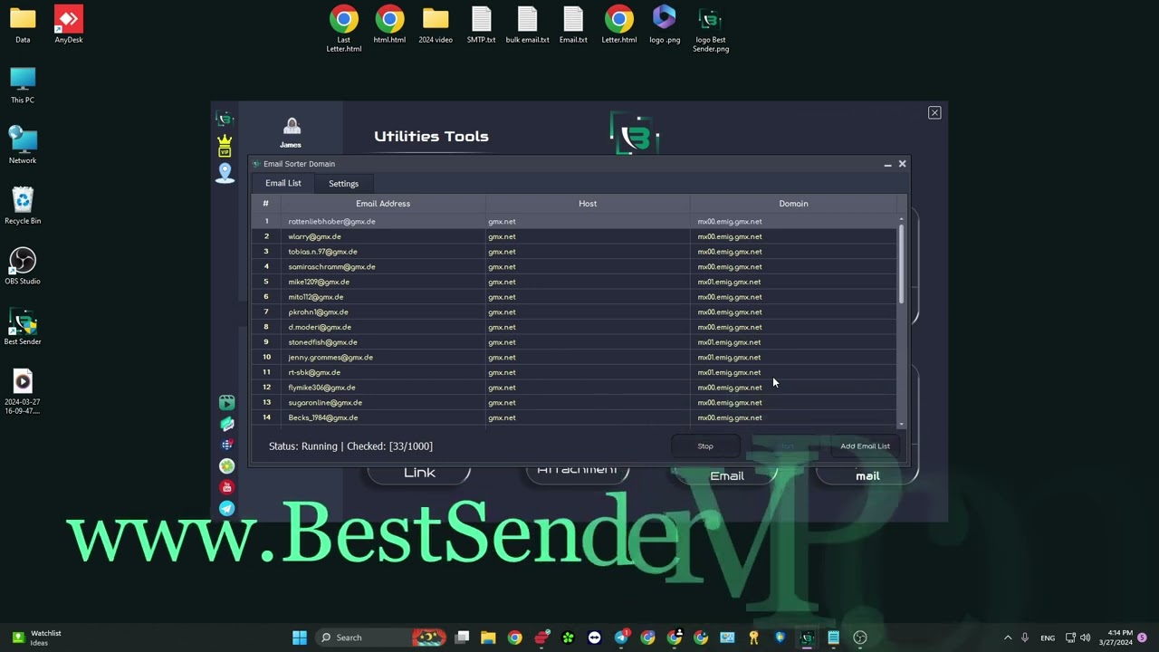The width and height of the screenshot is (1159, 652).
Task: Open the Data folder on desktop
Action: coord(23,25)
